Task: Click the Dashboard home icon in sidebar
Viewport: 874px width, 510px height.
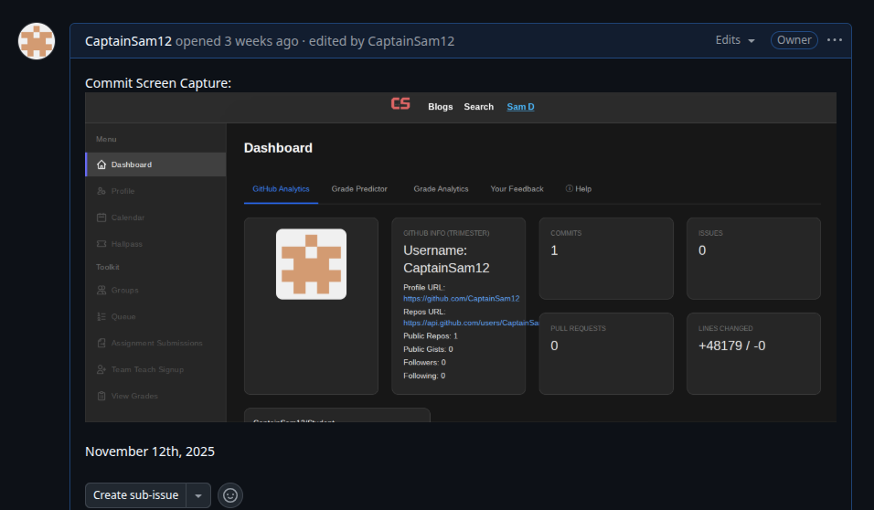Action: click(x=101, y=165)
